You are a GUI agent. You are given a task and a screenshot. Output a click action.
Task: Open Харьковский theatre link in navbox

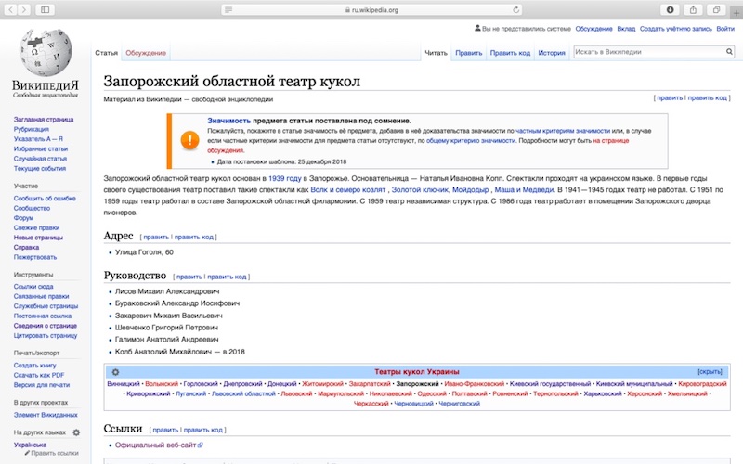tap(603, 393)
